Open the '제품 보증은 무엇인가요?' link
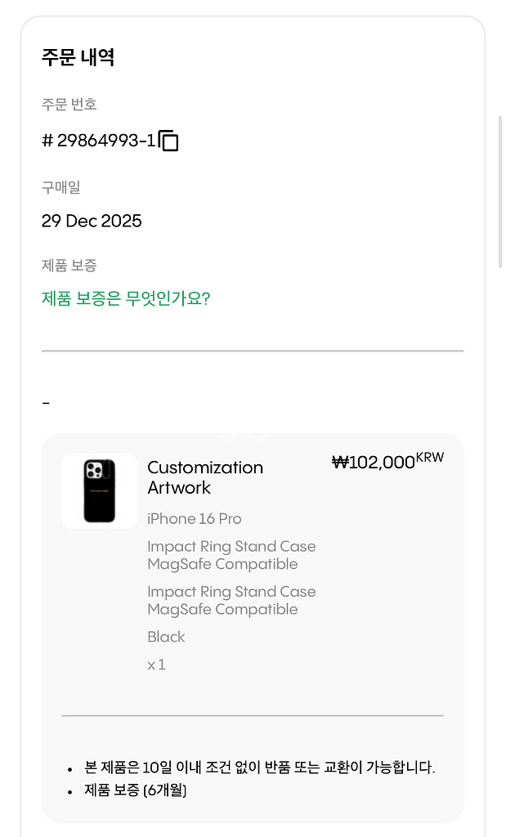The width and height of the screenshot is (506, 837). [x=126, y=298]
